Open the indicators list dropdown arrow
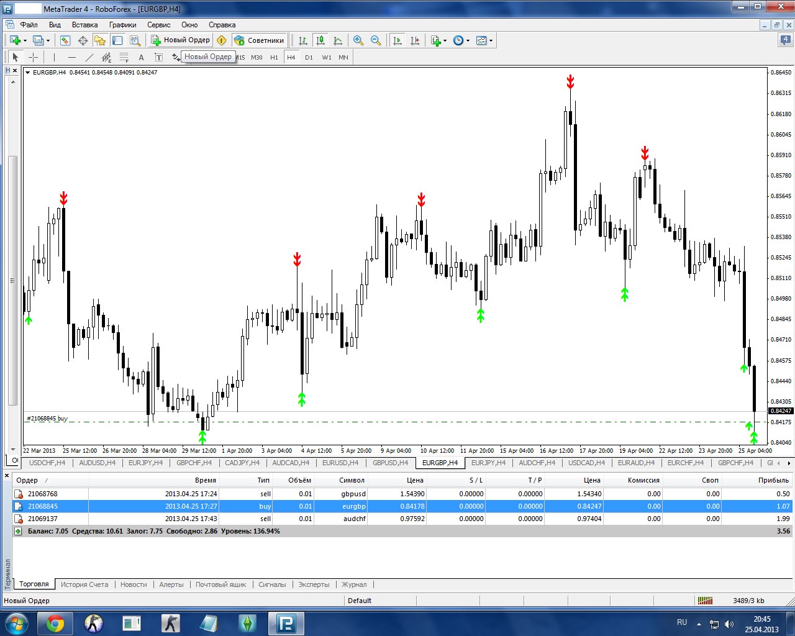795x636 pixels. pos(445,41)
